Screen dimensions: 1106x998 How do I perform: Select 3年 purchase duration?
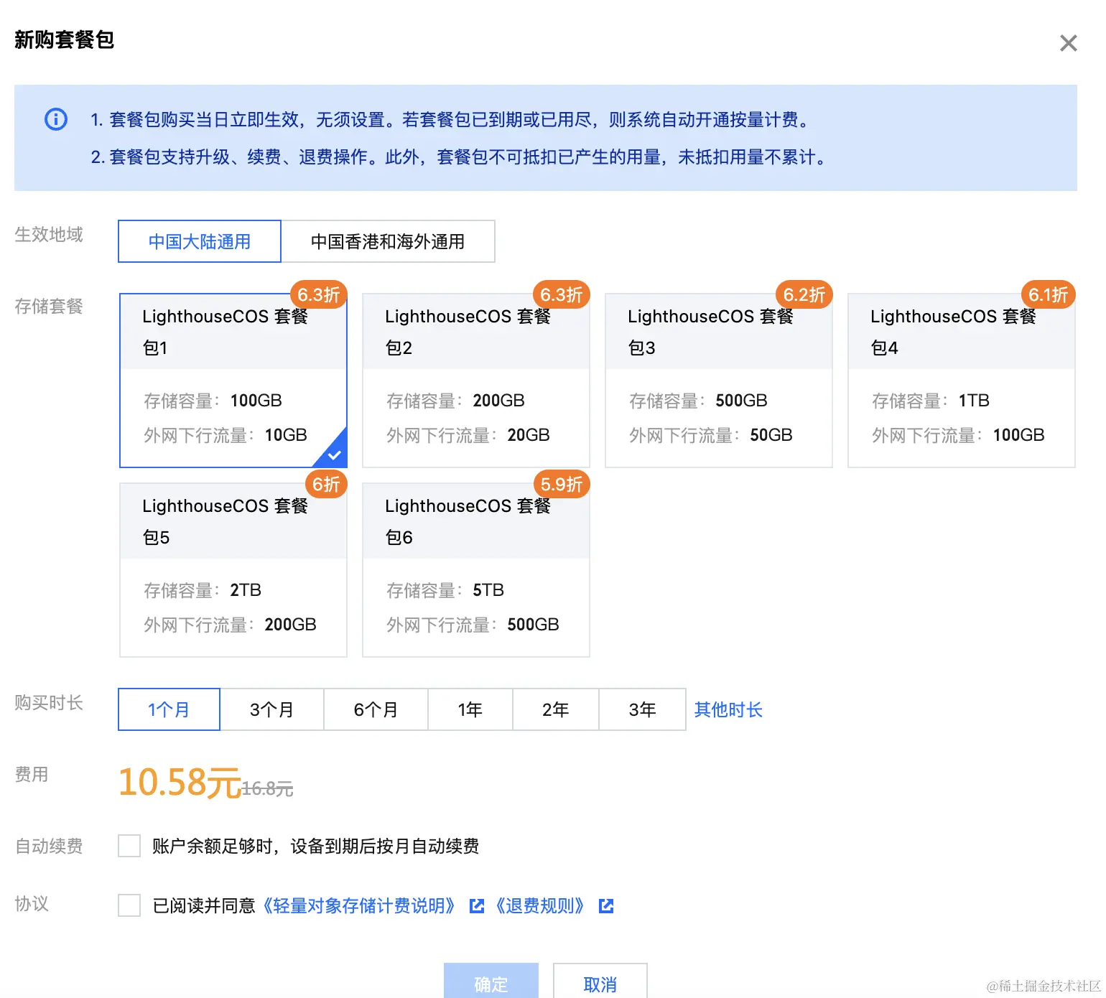[642, 709]
